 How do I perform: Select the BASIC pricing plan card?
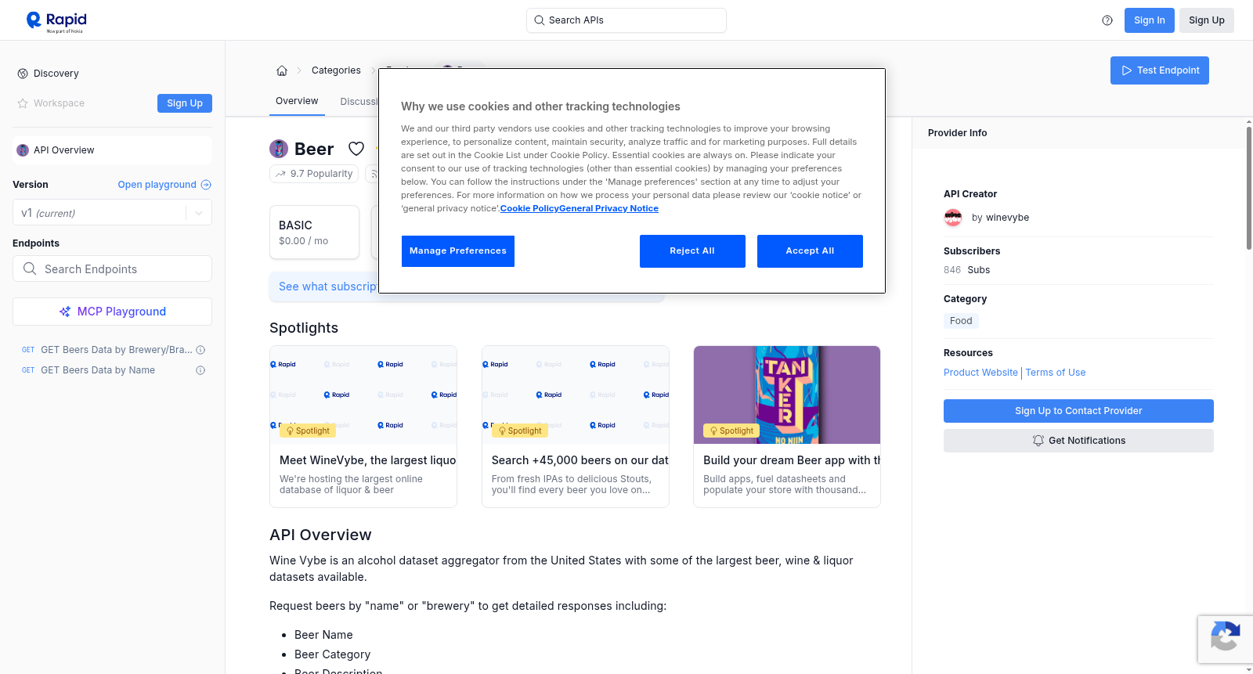coord(314,232)
